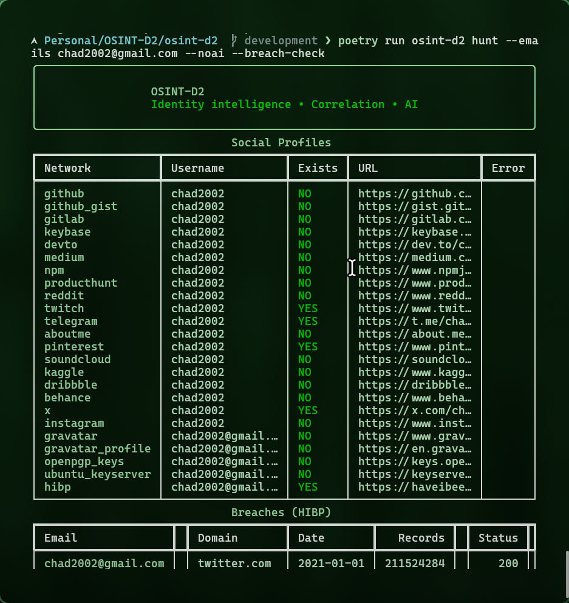Image resolution: width=569 pixels, height=603 pixels.
Task: Select the chad2002@gmail.com breach email cell
Action: (x=104, y=563)
